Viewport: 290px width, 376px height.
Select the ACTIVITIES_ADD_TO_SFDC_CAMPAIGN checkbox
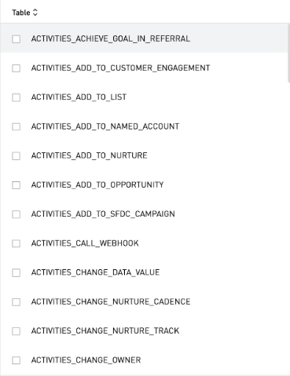[17, 214]
